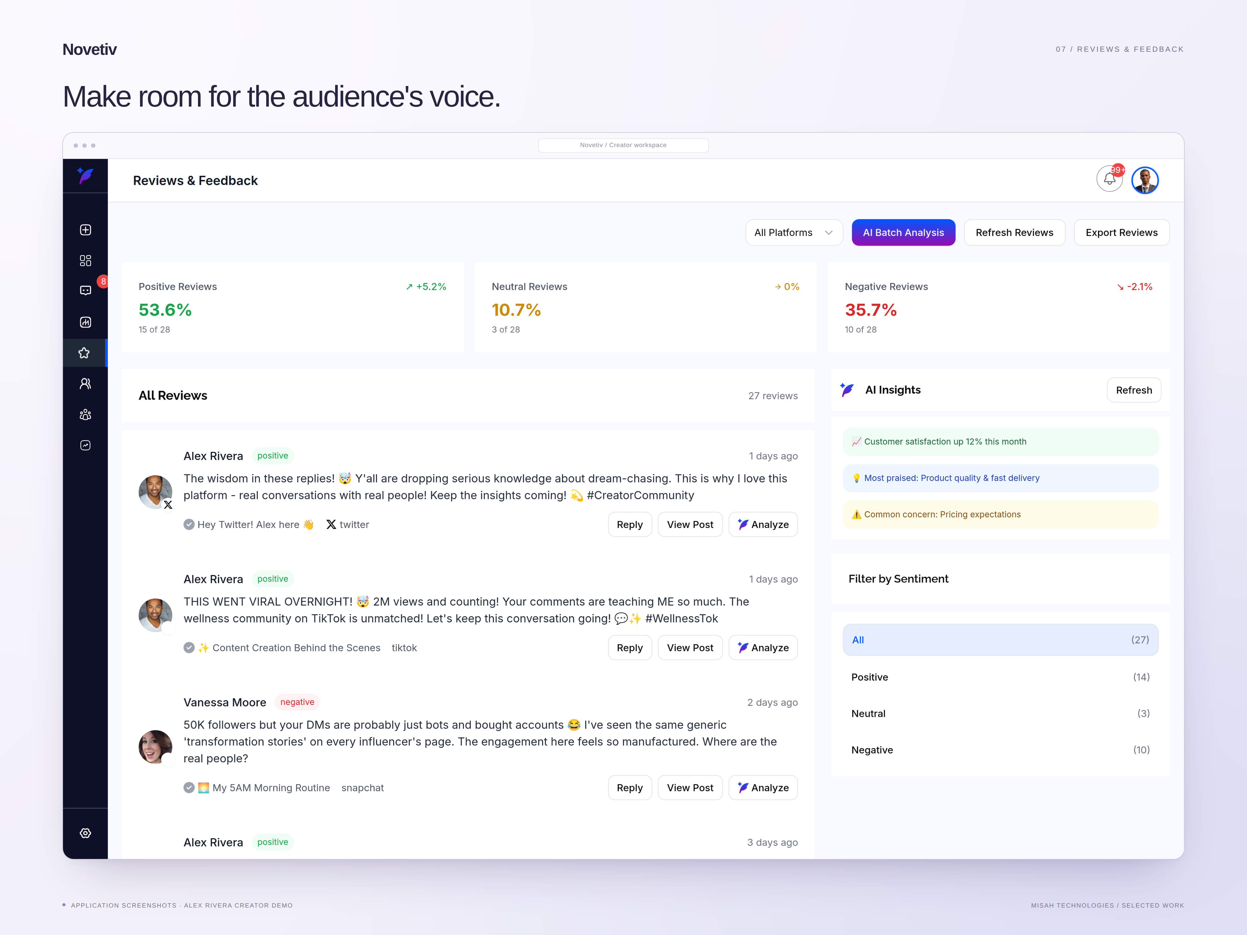Image resolution: width=1247 pixels, height=935 pixels.
Task: Filter reviews by Neutral sentiment
Action: pyautogui.click(x=1000, y=713)
